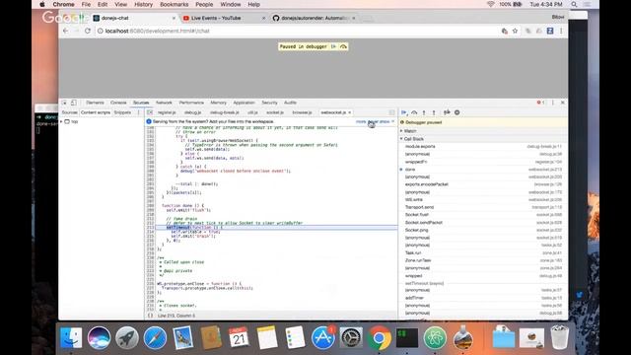631x355 pixels.
Task: Click the localhost address bar
Action: (x=298, y=31)
